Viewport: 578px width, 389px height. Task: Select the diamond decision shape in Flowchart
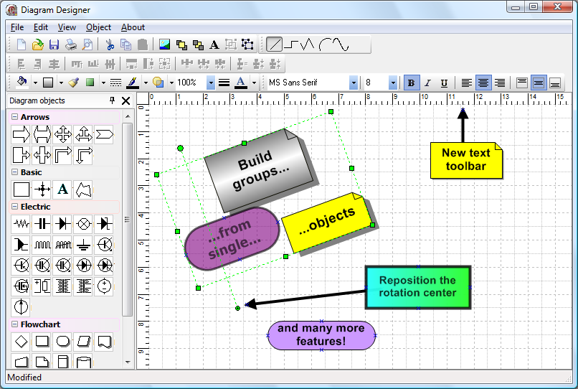pos(22,341)
